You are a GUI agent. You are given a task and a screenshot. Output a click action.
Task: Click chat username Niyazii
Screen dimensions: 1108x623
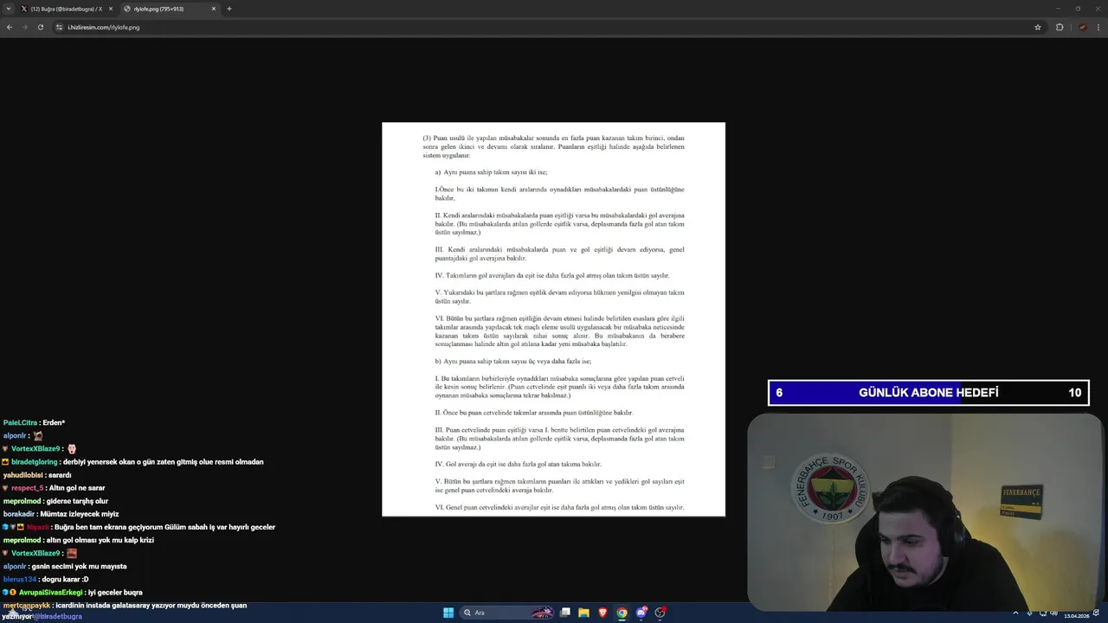coord(37,527)
